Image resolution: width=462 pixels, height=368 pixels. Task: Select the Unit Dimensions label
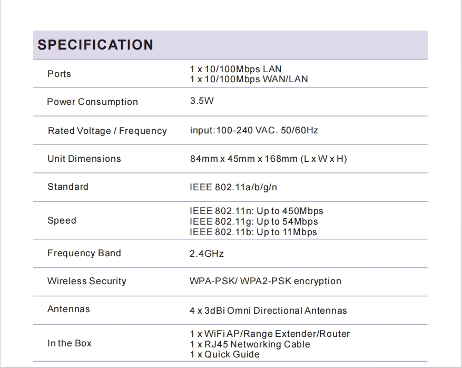click(x=84, y=159)
